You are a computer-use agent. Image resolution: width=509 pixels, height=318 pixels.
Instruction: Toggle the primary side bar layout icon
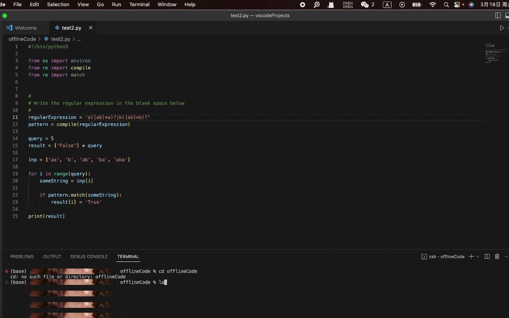(498, 15)
